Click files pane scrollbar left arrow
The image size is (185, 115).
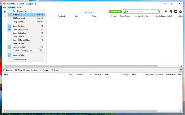[4, 111]
